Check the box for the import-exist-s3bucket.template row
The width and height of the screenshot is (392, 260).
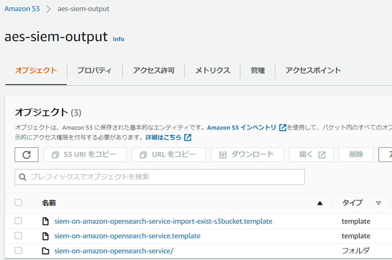[18, 221]
